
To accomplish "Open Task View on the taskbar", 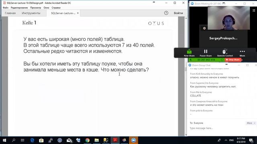I will point(22,140).
